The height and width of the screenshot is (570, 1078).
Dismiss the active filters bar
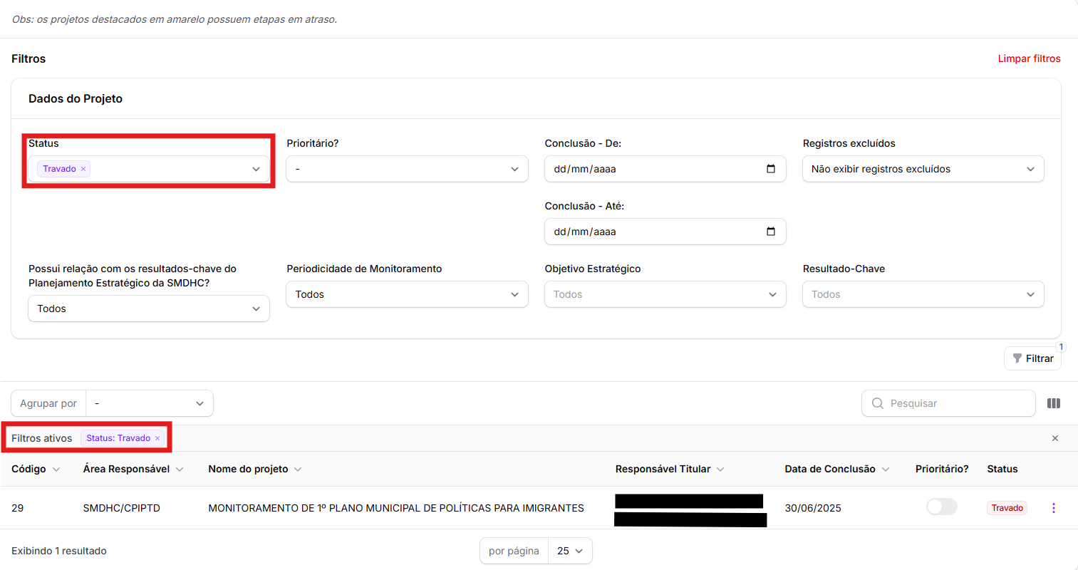tap(1054, 438)
